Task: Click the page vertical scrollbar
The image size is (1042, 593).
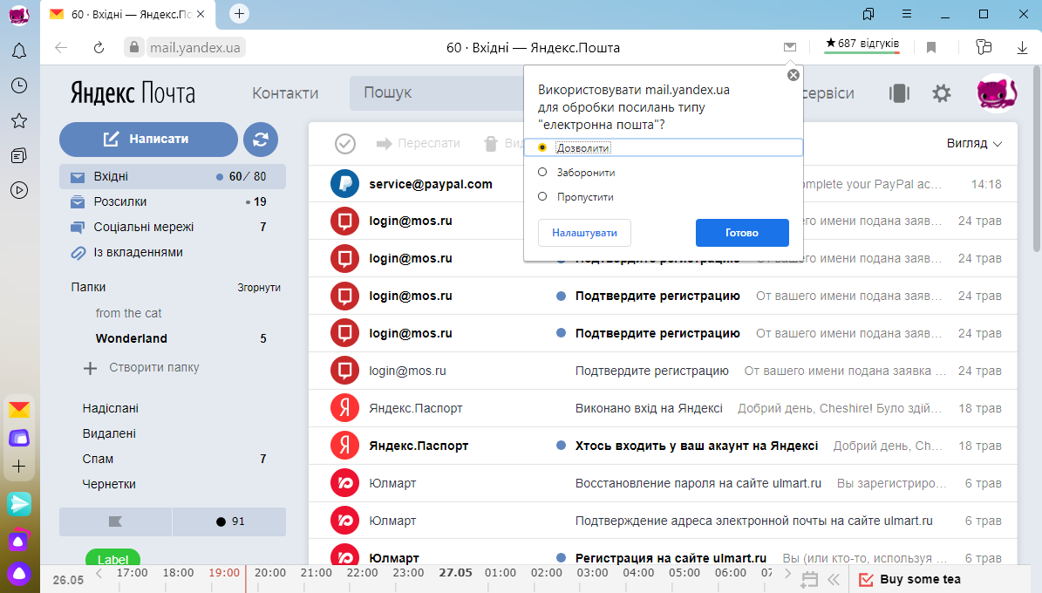Action: (1037, 160)
